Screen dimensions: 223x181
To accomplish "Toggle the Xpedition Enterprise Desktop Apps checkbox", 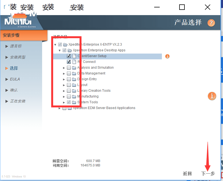I will 64,50.
